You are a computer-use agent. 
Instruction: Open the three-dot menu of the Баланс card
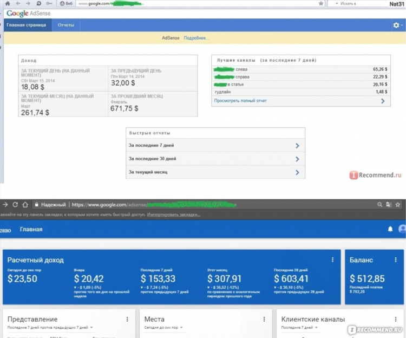click(396, 260)
